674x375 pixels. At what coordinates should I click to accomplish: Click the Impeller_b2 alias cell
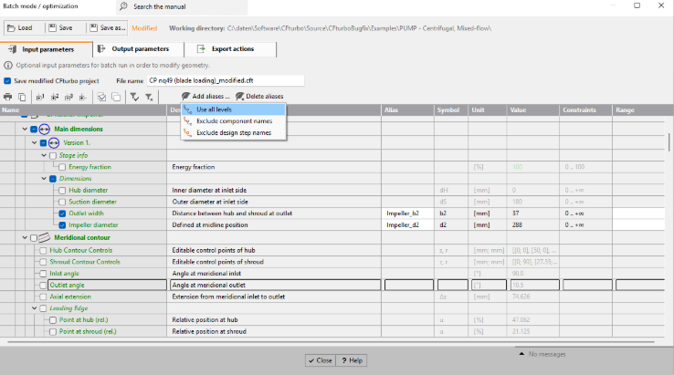click(407, 214)
